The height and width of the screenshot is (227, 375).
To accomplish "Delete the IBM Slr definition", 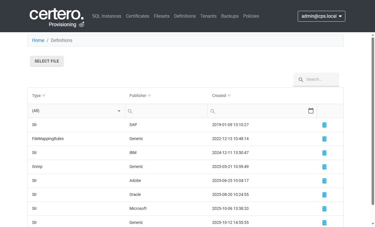I will point(324,153).
